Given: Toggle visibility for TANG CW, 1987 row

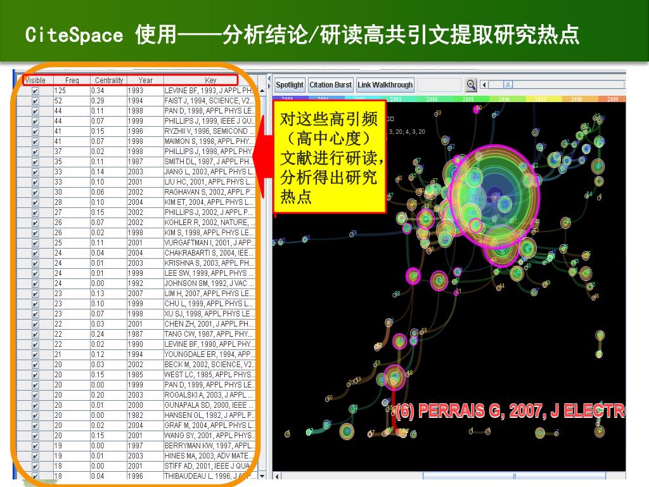Looking at the screenshot, I should pos(35,334).
